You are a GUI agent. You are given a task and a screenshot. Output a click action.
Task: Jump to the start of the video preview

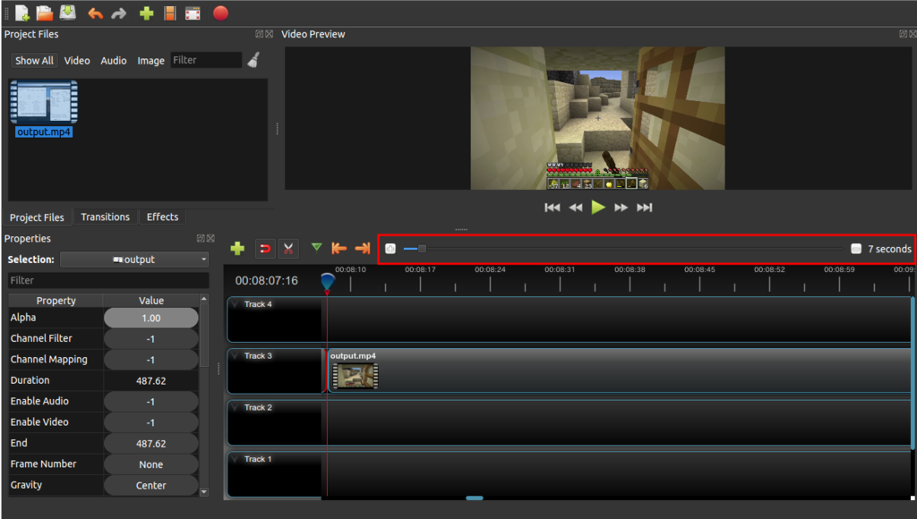552,208
